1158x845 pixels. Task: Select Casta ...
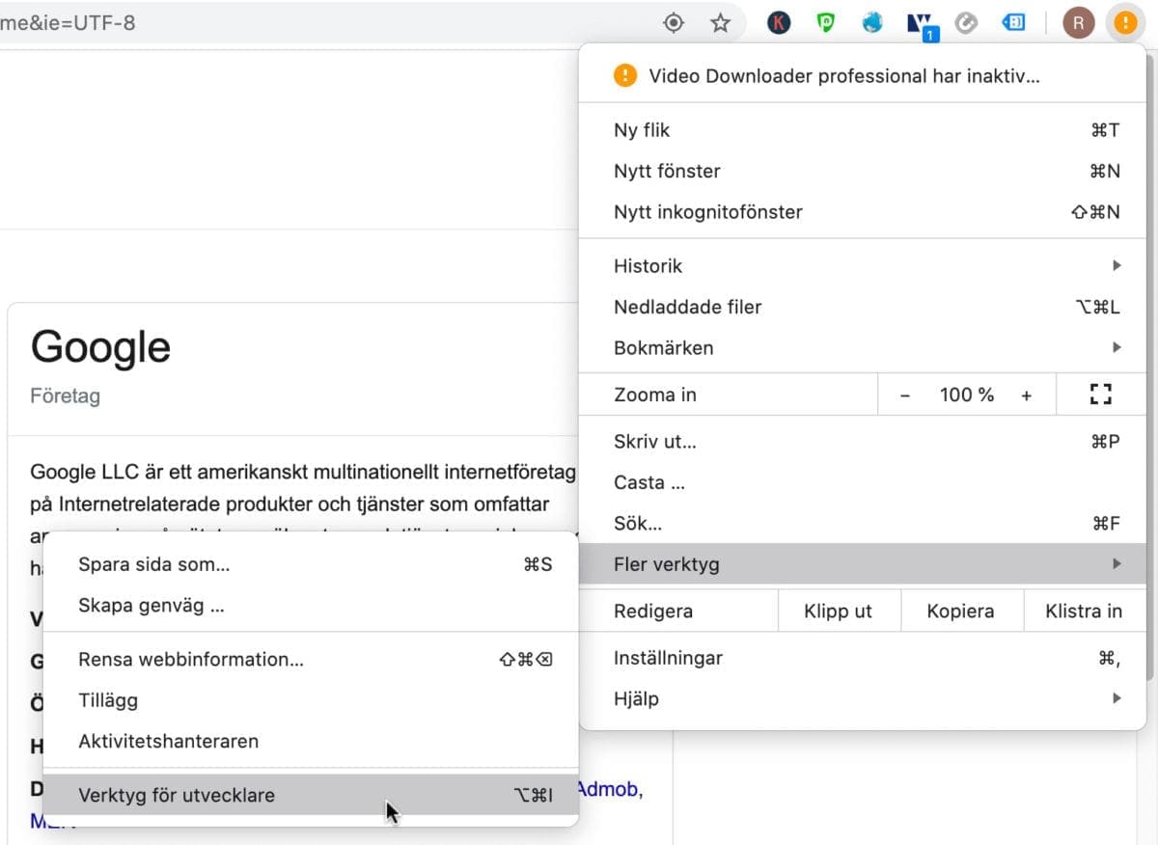coord(862,482)
